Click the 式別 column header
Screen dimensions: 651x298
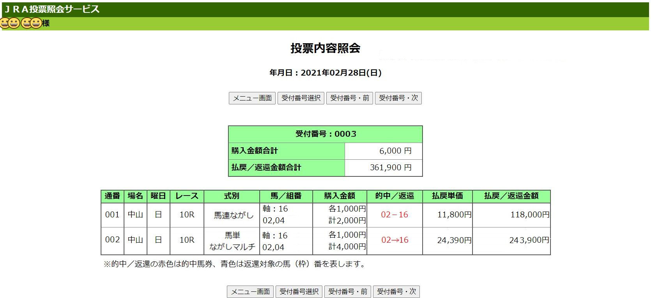(x=232, y=196)
